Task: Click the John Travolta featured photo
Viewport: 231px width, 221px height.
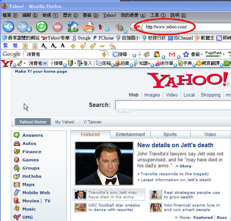Action: [104, 163]
